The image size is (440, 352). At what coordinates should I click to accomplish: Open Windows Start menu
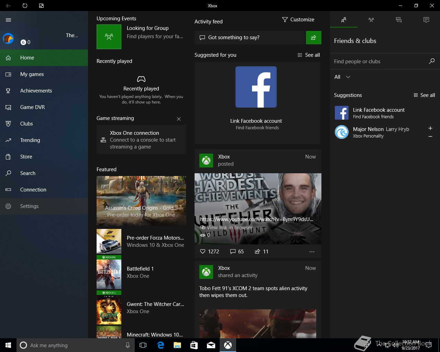8,345
